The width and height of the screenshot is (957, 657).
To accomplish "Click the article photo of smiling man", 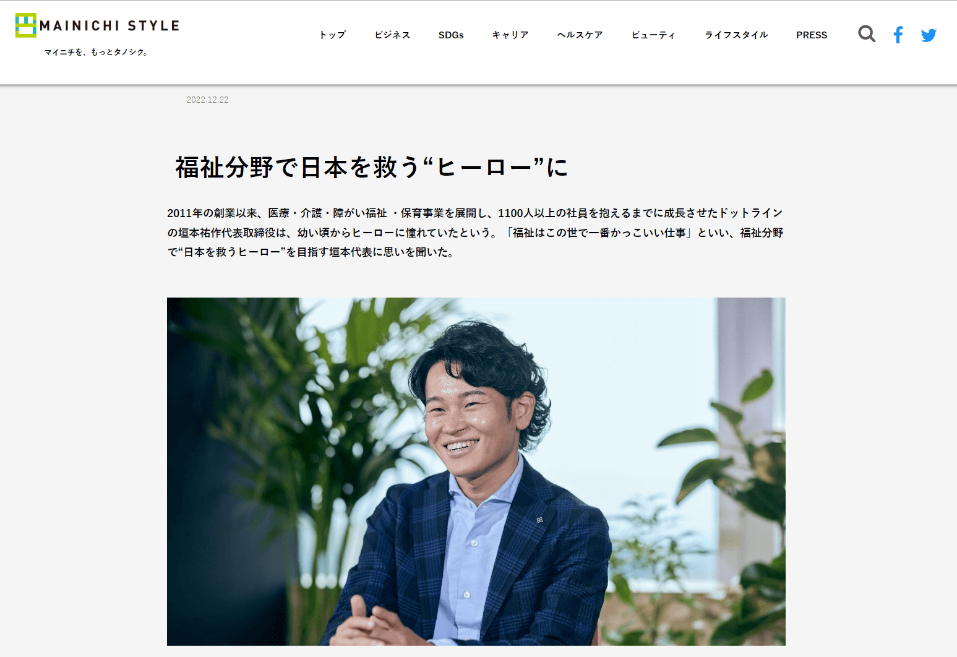I will pyautogui.click(x=476, y=471).
